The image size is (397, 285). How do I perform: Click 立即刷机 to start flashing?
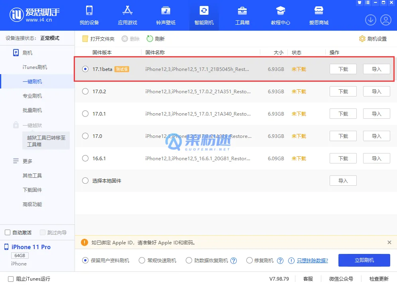tap(364, 260)
